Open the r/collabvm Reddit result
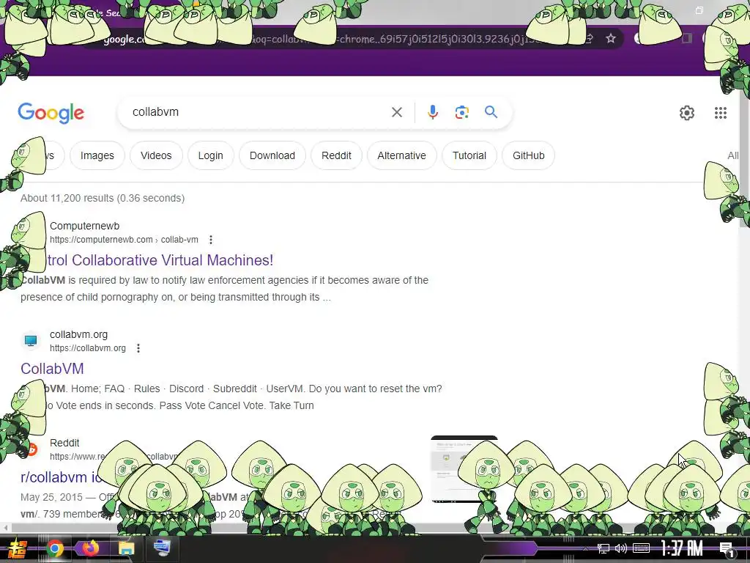This screenshot has width=750, height=563. click(62, 477)
